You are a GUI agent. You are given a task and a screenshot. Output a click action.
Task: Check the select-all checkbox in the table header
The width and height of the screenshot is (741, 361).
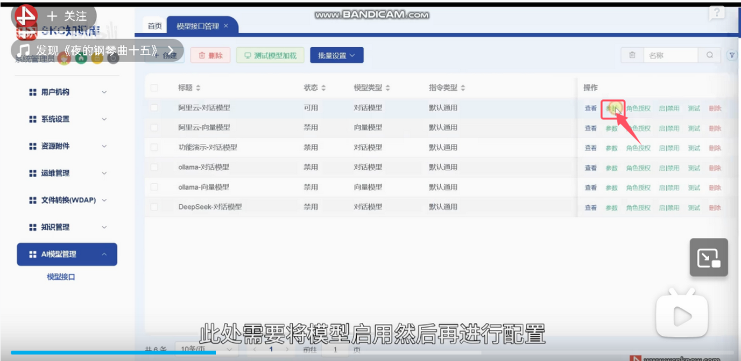click(154, 87)
